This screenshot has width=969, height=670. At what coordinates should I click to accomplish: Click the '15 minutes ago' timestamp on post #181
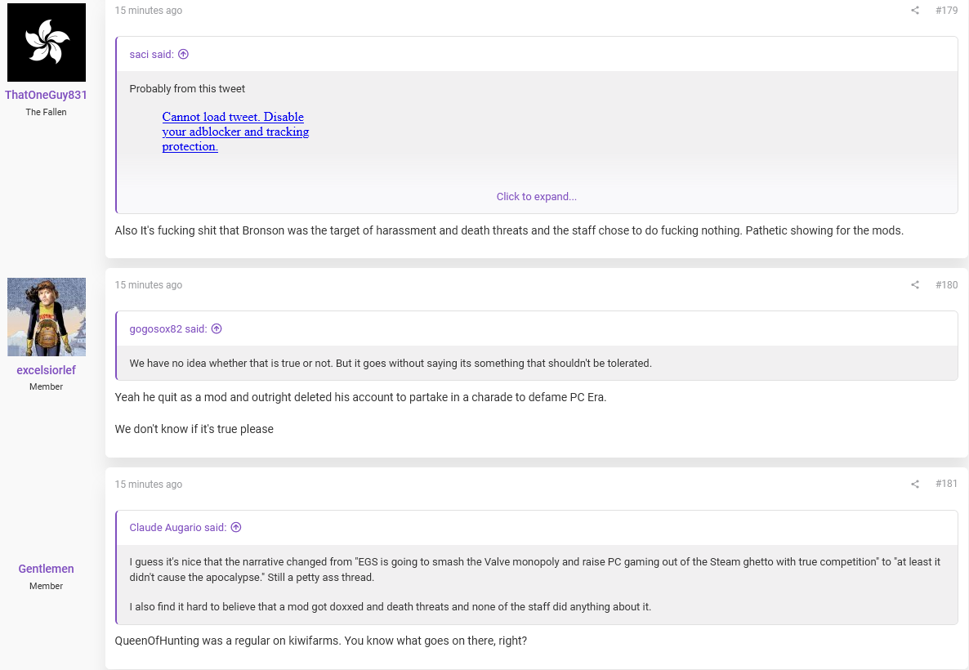click(x=149, y=484)
